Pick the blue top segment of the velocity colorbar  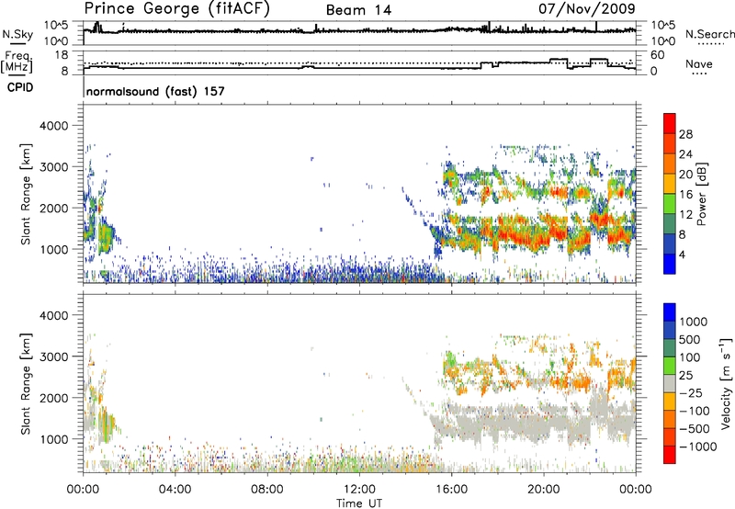pos(670,312)
